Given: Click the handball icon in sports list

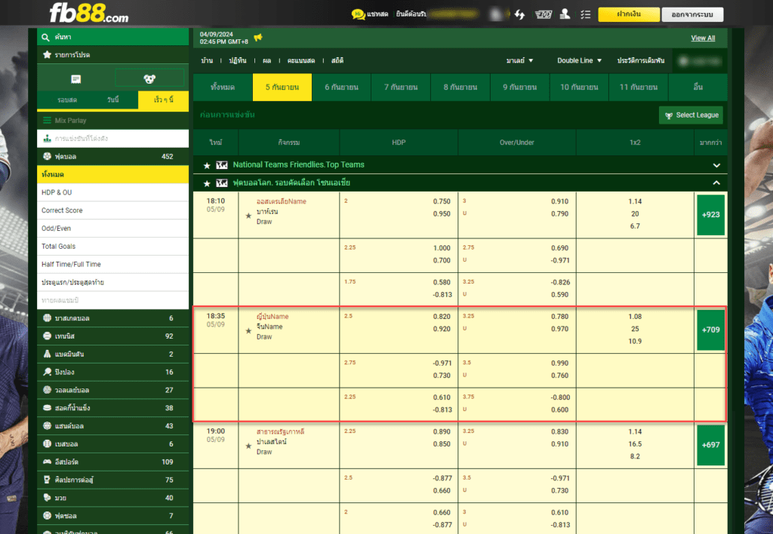Looking at the screenshot, I should click(x=47, y=425).
